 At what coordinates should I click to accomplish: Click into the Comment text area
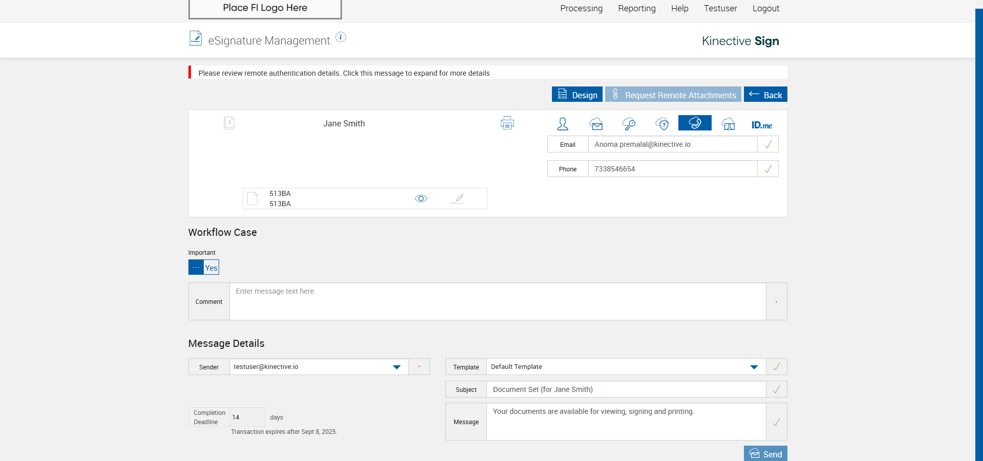pos(497,301)
